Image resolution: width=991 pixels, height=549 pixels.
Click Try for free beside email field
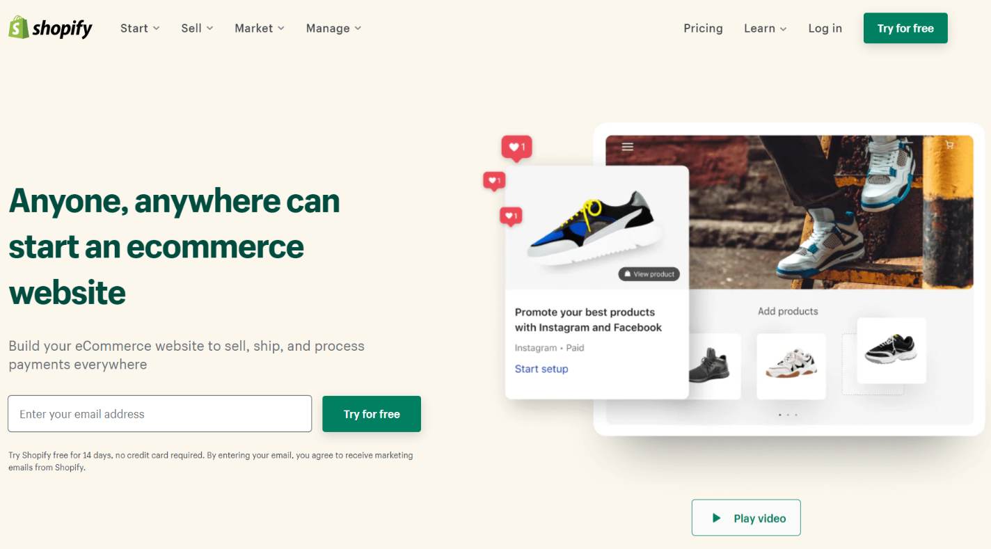click(372, 414)
